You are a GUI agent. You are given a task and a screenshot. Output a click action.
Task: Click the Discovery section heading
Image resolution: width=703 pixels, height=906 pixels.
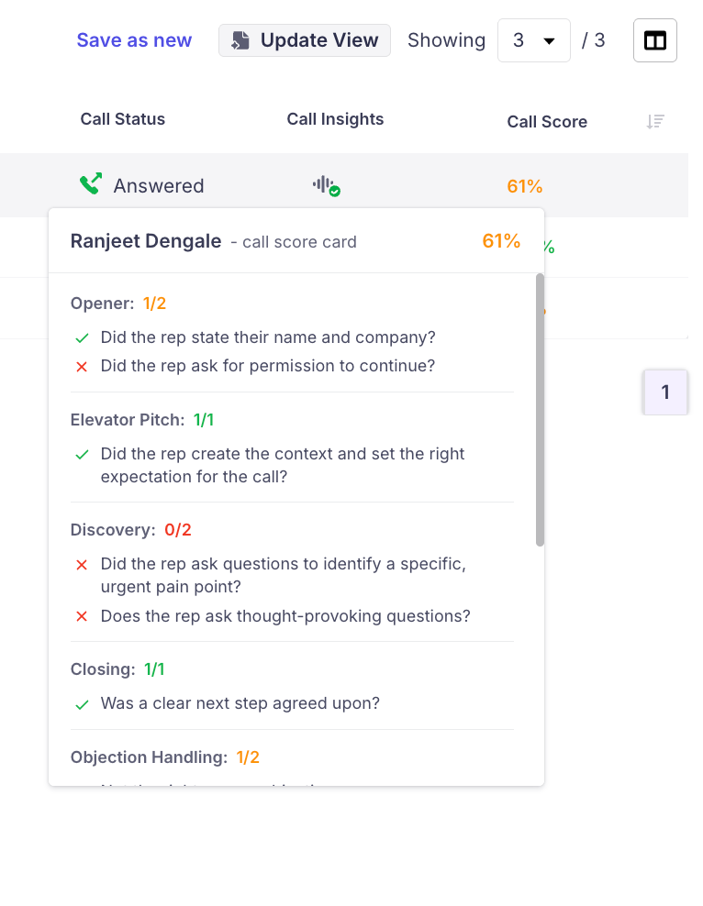pos(113,530)
